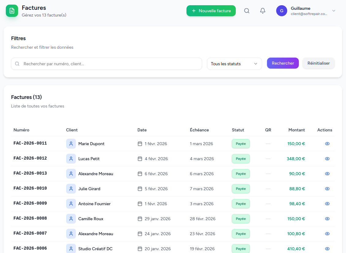Click the green Factures document logo icon
346x253 pixels.
12,11
